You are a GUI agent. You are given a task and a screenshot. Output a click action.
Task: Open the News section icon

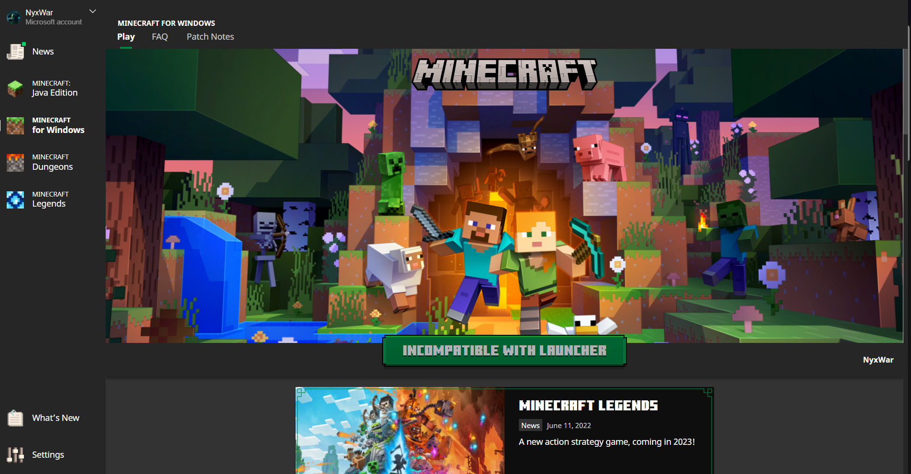[x=15, y=51]
